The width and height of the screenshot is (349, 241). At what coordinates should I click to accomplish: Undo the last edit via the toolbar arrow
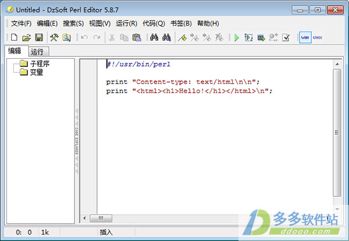click(x=84, y=37)
